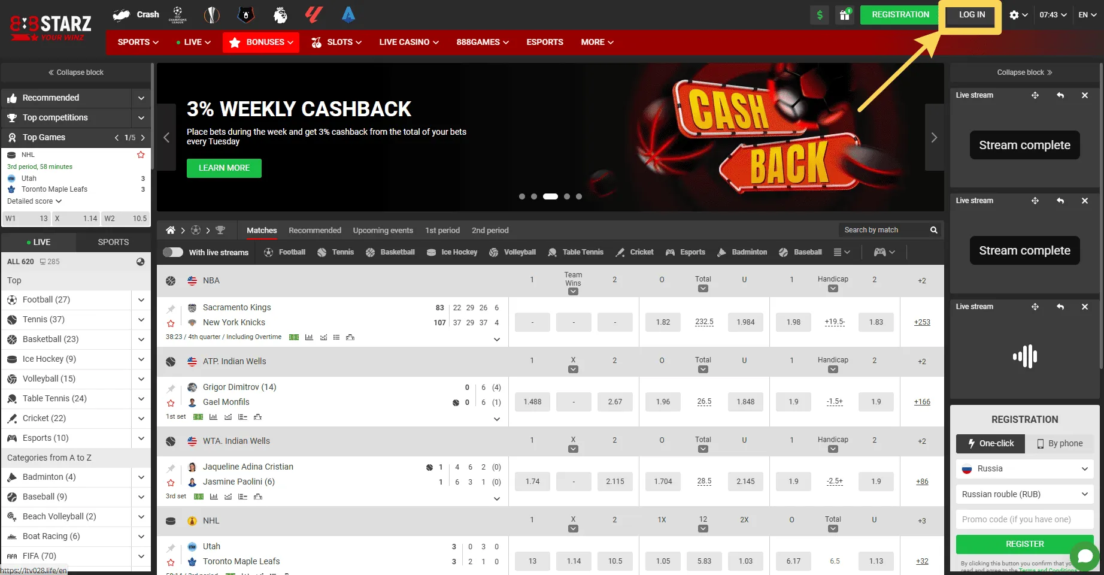The height and width of the screenshot is (575, 1104).
Task: Open statistics chart icon for Sacramento Kings match
Action: 309,337
